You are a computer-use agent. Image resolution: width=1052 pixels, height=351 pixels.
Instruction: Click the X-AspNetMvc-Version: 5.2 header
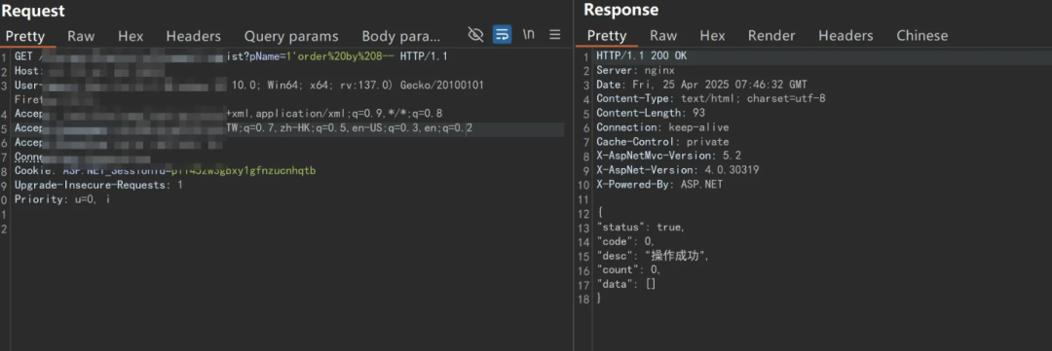(x=669, y=157)
